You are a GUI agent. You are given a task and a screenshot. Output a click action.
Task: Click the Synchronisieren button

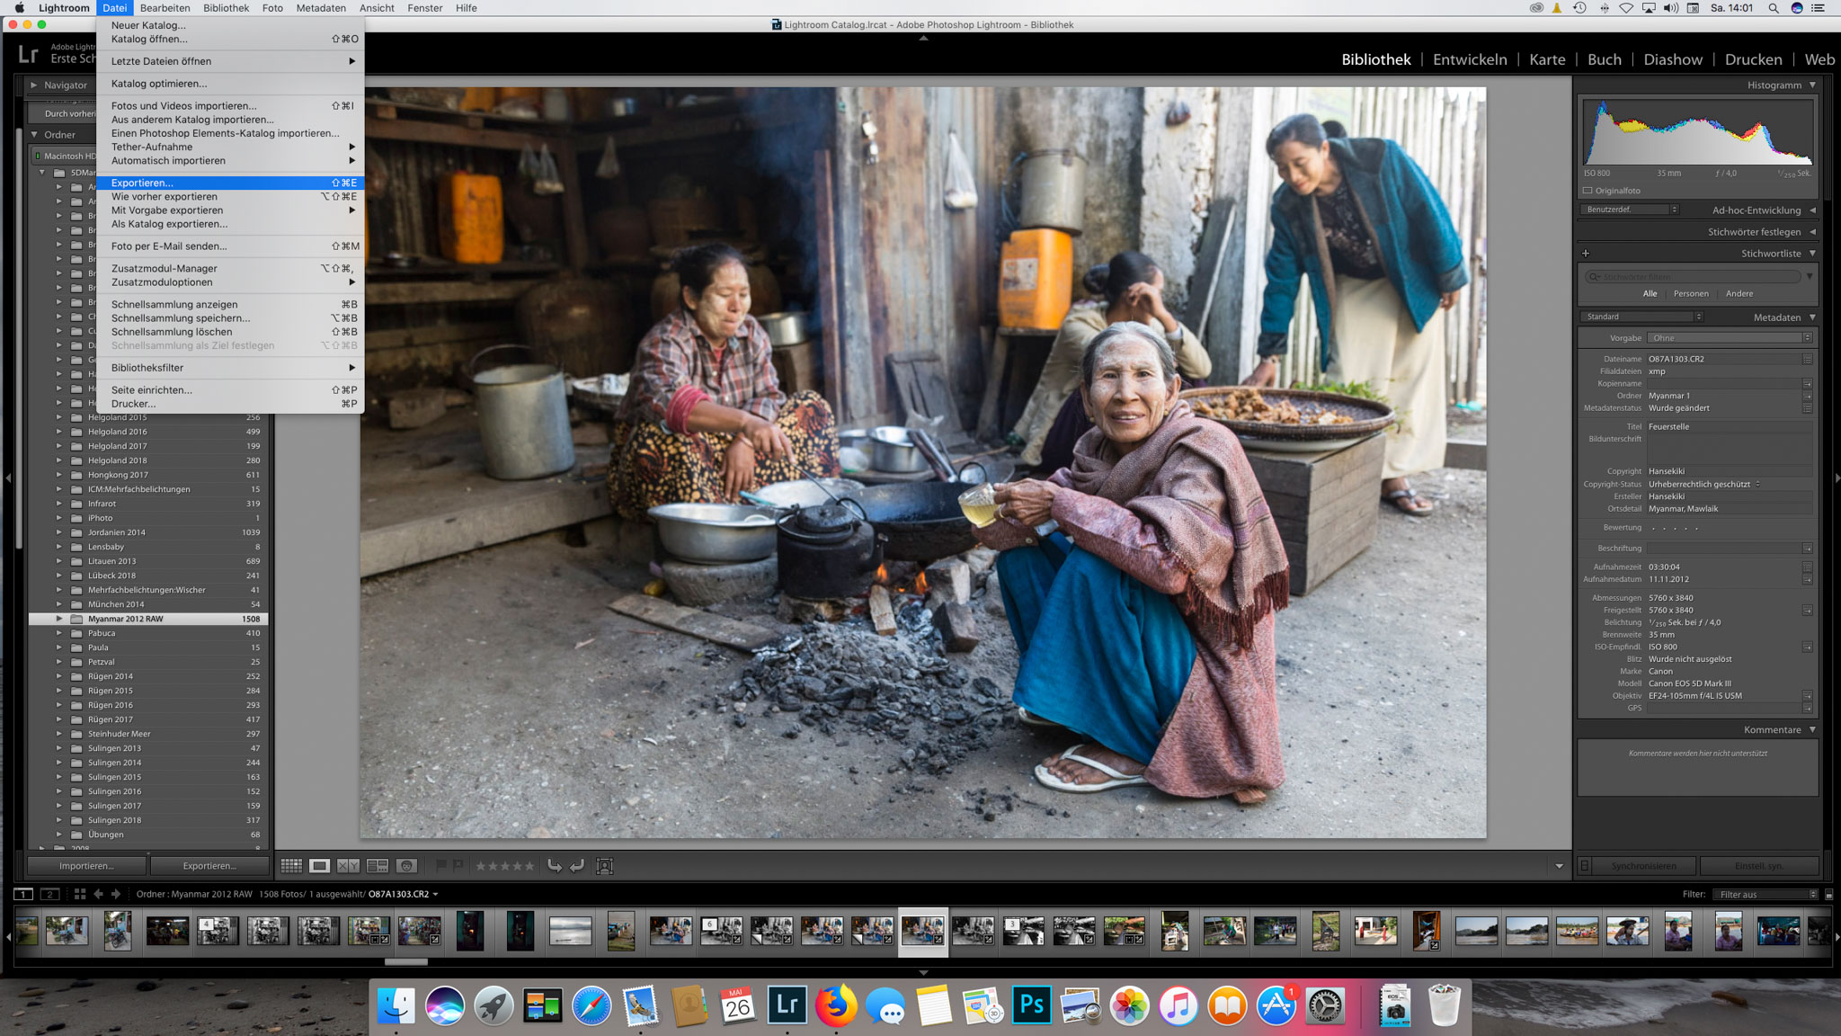point(1643,866)
